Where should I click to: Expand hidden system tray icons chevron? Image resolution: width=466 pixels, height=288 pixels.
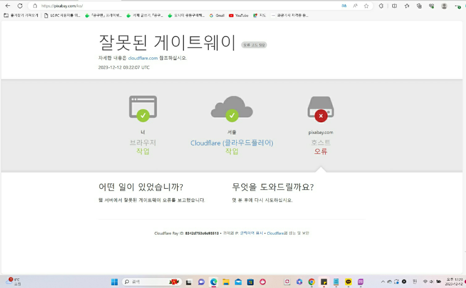pyautogui.click(x=383, y=282)
